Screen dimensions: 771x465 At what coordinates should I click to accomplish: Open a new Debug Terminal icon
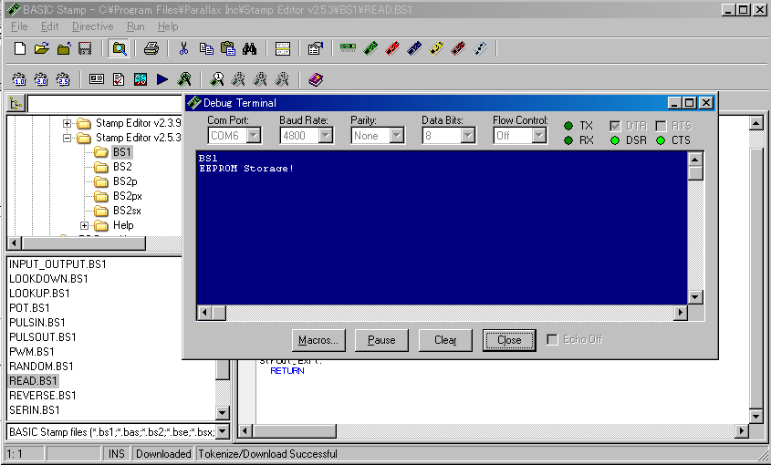[x=184, y=79]
